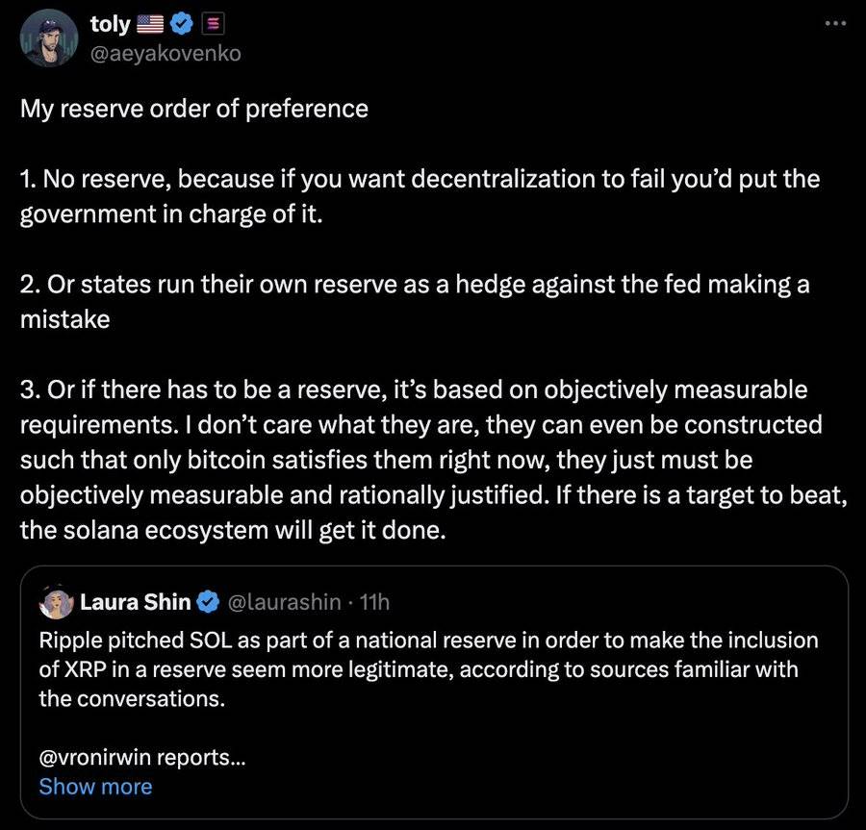Click toly's profile avatar picture

[52, 38]
